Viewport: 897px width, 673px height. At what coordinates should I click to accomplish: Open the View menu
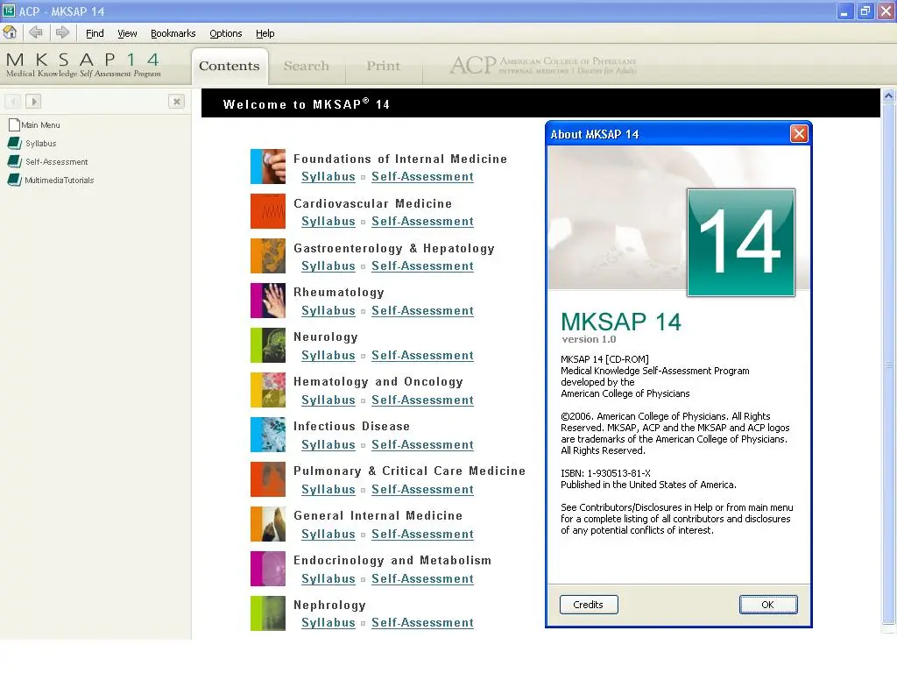[x=127, y=33]
